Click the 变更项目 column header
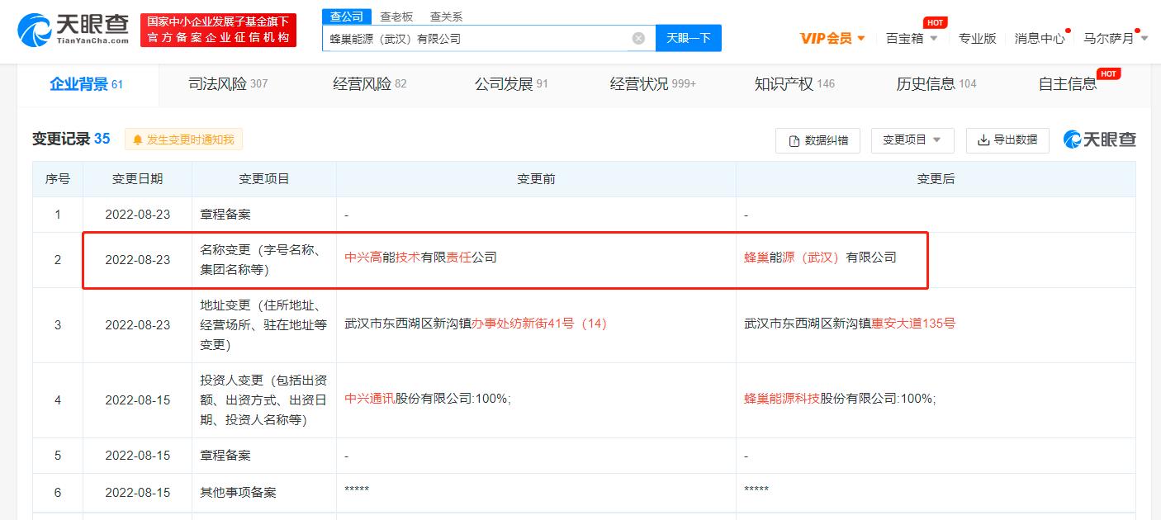The image size is (1161, 520). [264, 179]
